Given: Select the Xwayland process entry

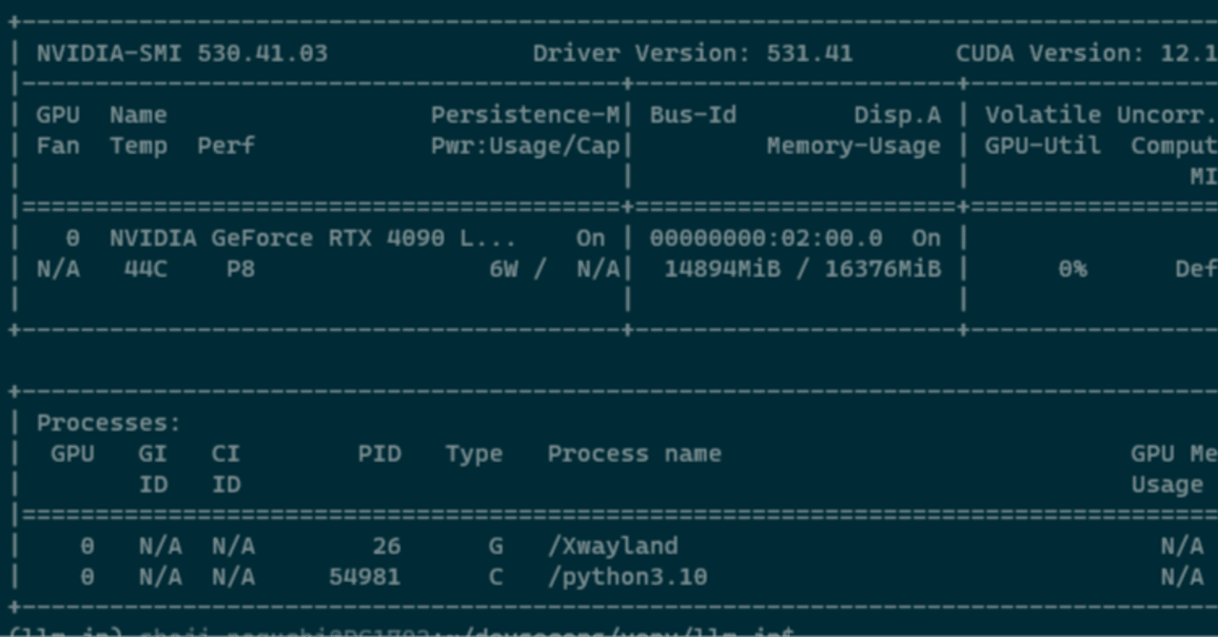Looking at the screenshot, I should [x=614, y=546].
